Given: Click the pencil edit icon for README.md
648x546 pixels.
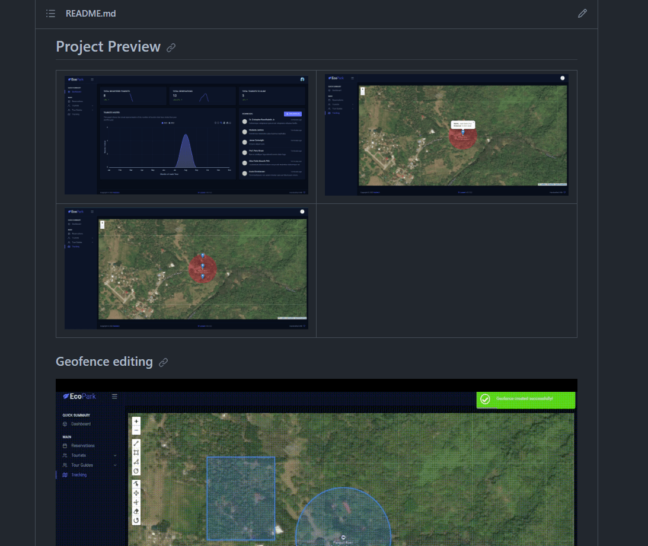Looking at the screenshot, I should pyautogui.click(x=582, y=14).
